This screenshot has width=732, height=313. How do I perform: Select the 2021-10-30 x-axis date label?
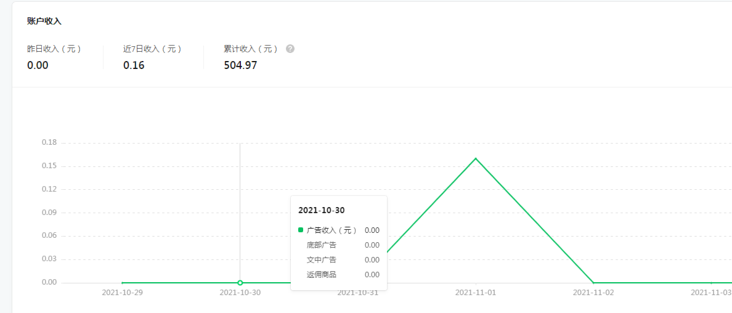(240, 293)
